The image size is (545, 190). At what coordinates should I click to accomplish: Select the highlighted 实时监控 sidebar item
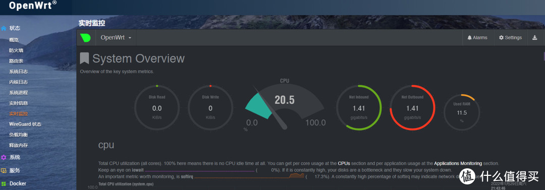tap(19, 113)
